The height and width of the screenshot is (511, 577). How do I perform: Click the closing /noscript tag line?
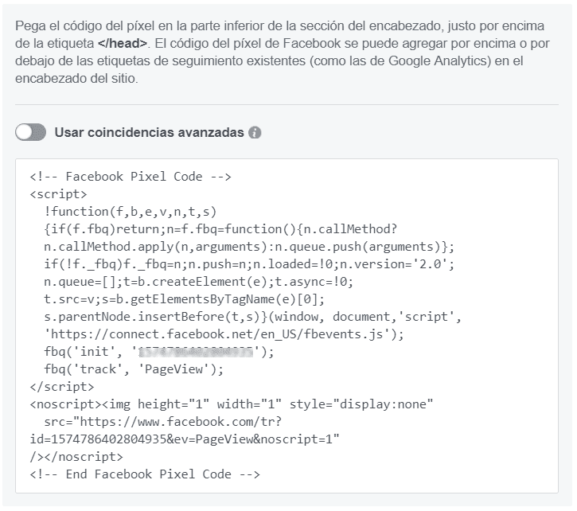pos(76,457)
